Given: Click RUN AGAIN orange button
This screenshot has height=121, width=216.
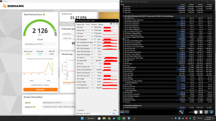Looking at the screenshot, I should click(40, 90).
